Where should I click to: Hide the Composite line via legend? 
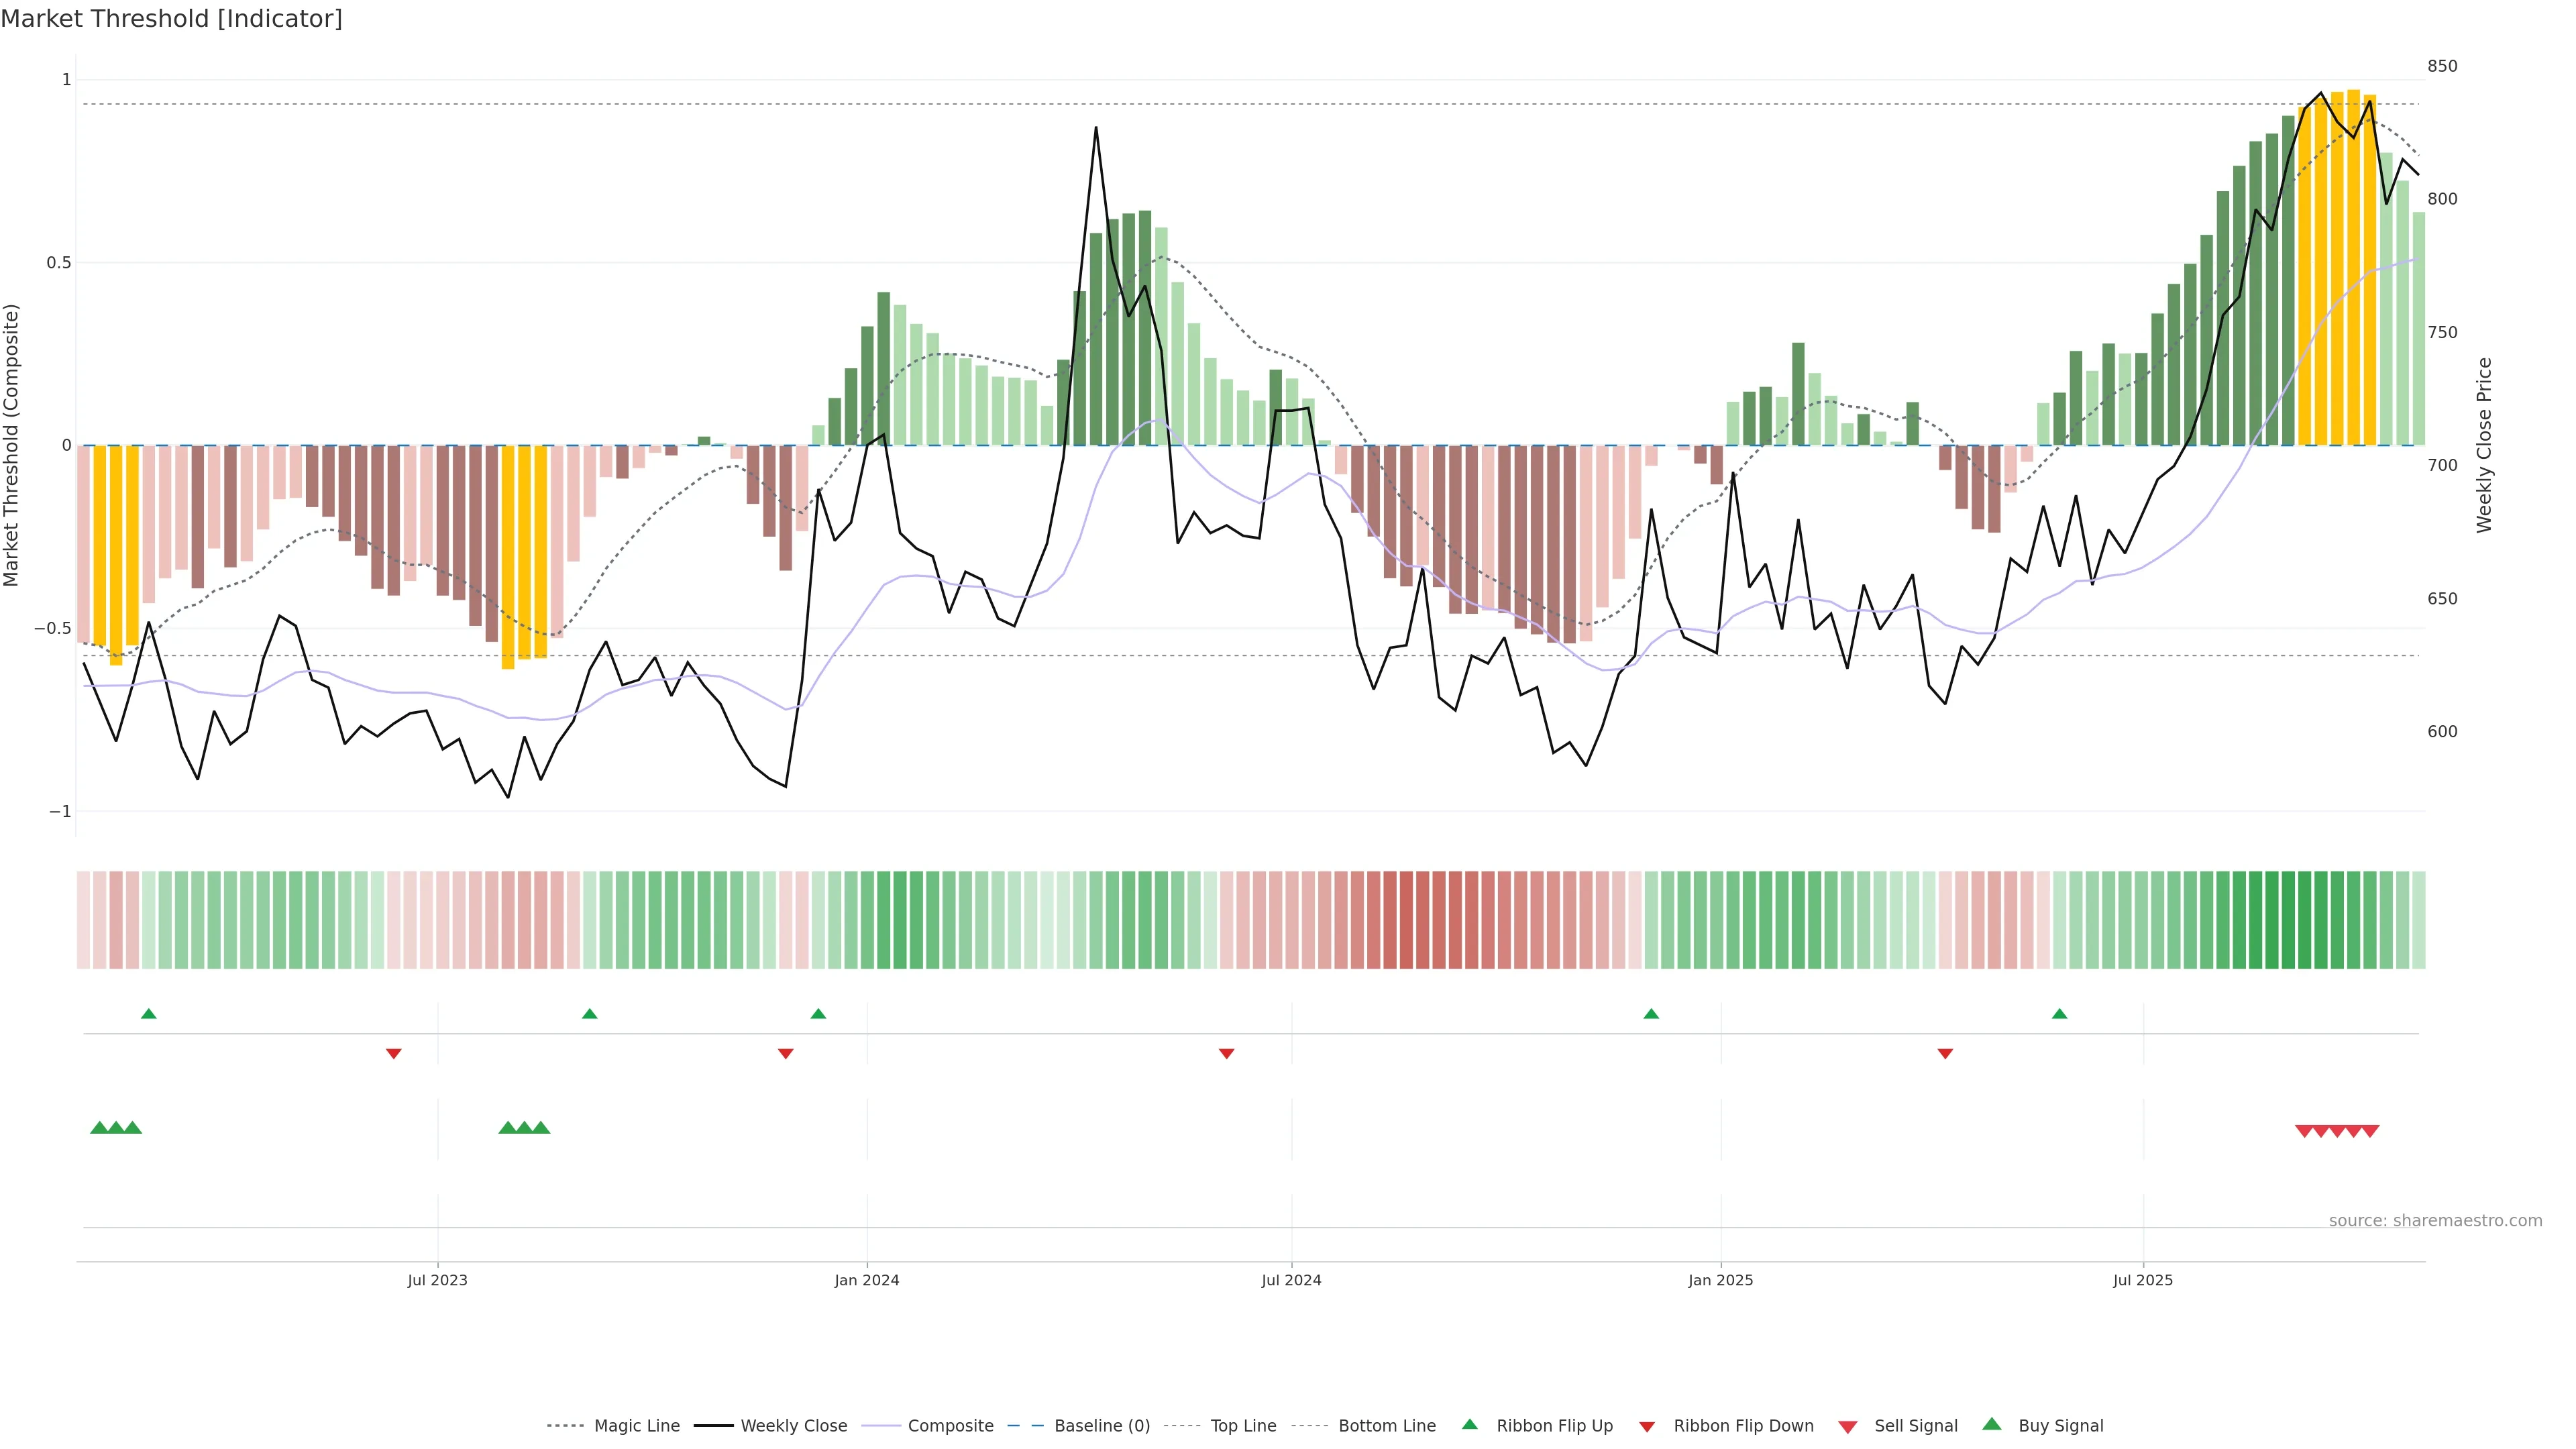pyautogui.click(x=950, y=1425)
